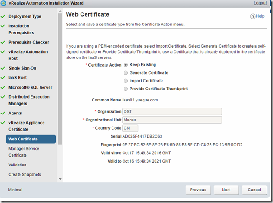Screen dimensions: 273x203
Task: Open the Prerequisite Checker step
Action: coord(29,42)
